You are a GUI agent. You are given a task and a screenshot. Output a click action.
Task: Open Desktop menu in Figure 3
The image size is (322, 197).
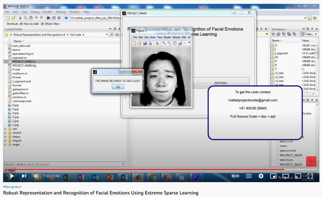coord(167,37)
